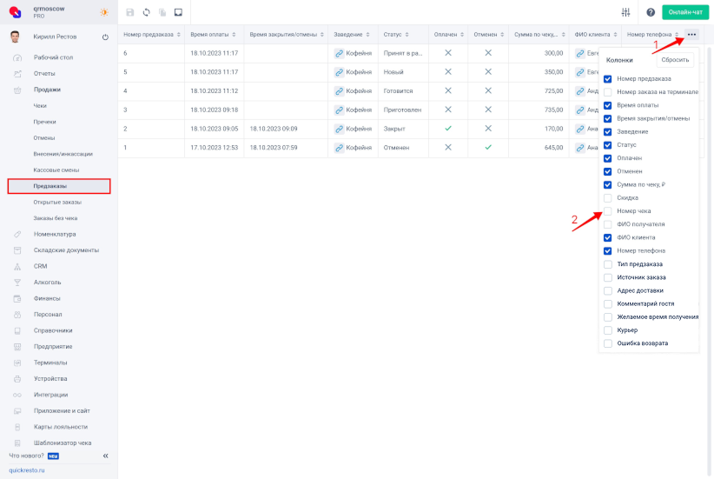Uncheck the Статус column checkbox
This screenshot has width=714, height=479.
(608, 144)
